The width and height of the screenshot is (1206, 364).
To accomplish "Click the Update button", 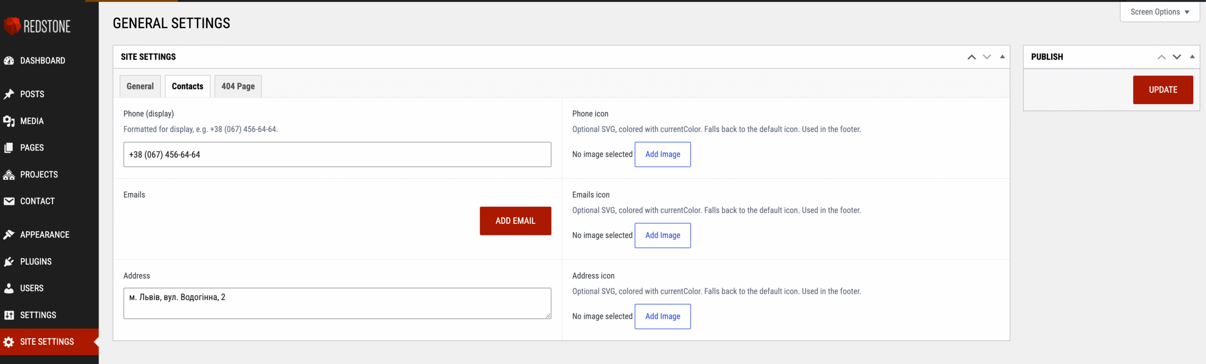I will pos(1163,89).
